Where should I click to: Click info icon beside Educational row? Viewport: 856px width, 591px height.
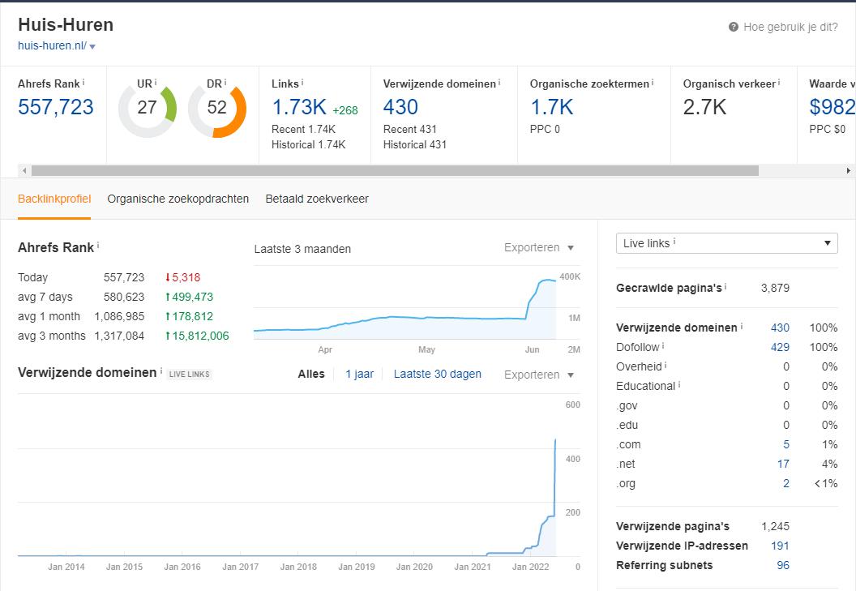(x=679, y=384)
